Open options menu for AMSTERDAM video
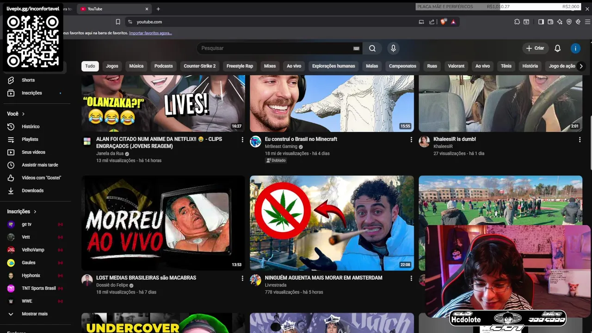592x333 pixels. (x=411, y=278)
